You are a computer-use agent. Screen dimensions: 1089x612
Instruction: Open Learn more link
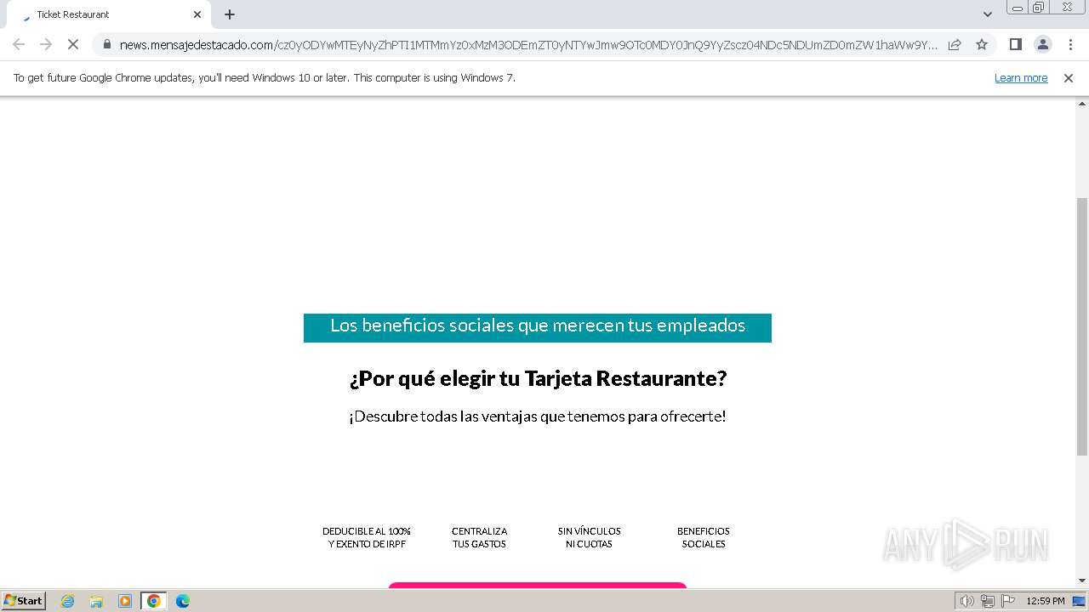pyautogui.click(x=1021, y=77)
